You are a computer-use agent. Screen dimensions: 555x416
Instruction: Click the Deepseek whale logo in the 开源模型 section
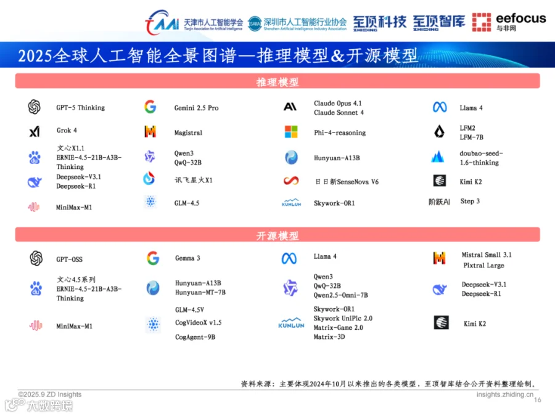point(440,289)
